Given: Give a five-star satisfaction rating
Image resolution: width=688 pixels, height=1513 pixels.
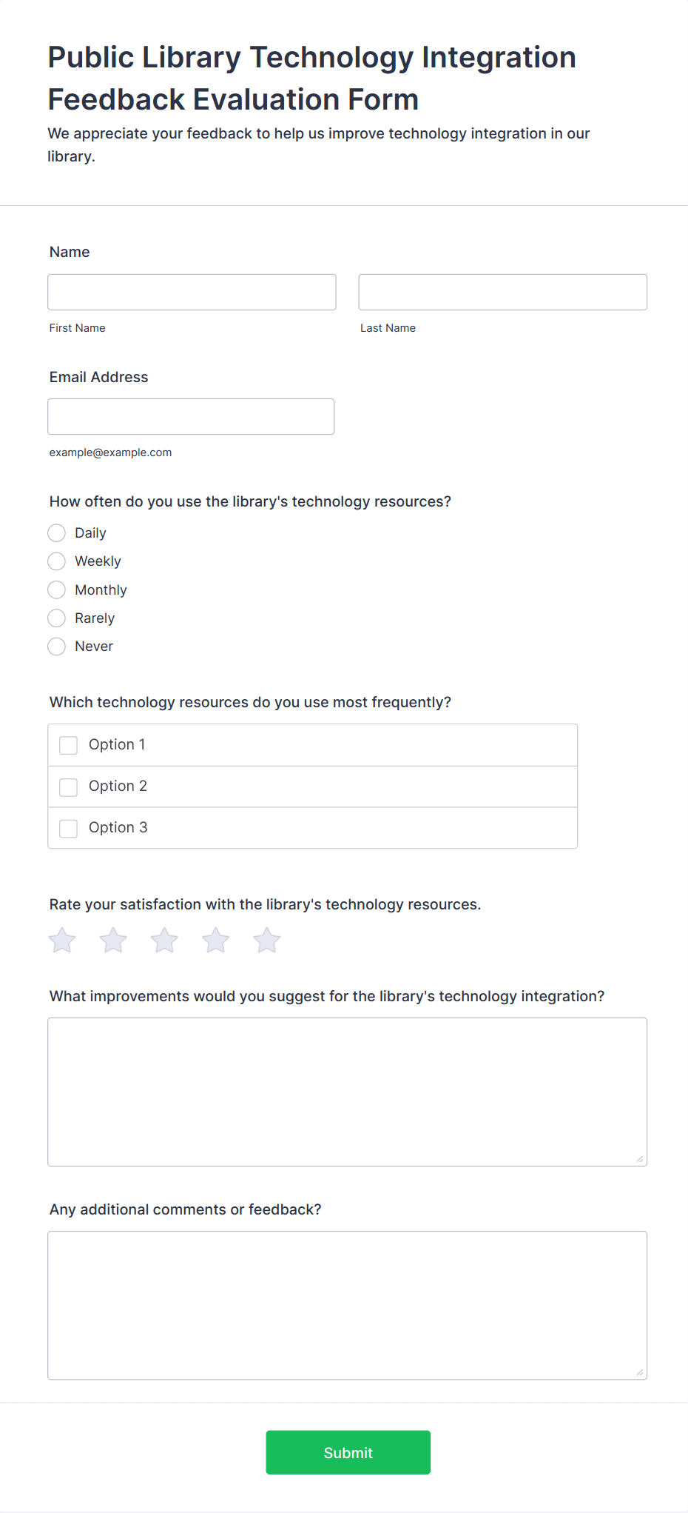Looking at the screenshot, I should click(x=267, y=941).
